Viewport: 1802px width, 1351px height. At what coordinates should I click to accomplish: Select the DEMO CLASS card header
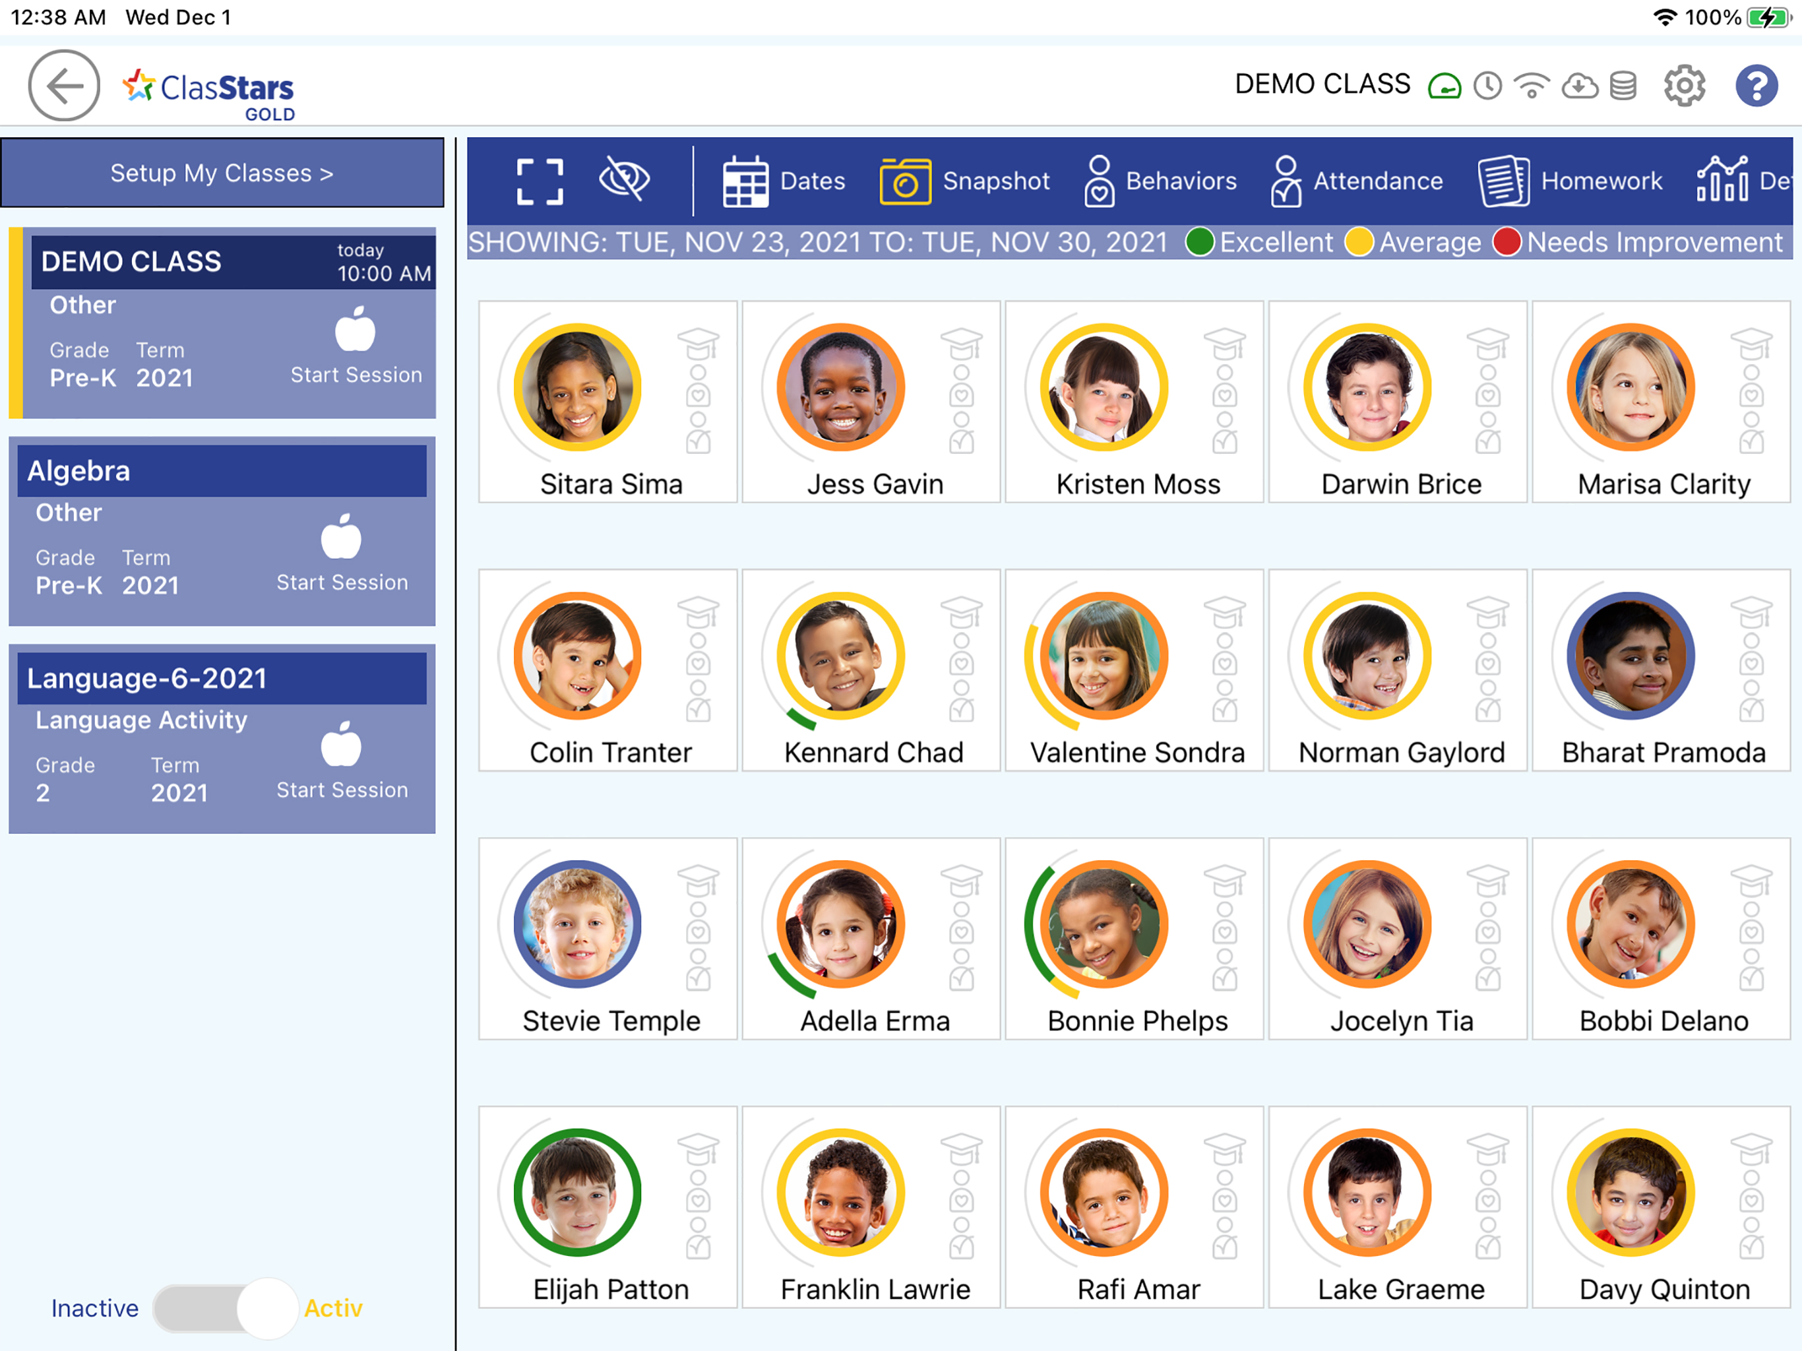tap(233, 262)
